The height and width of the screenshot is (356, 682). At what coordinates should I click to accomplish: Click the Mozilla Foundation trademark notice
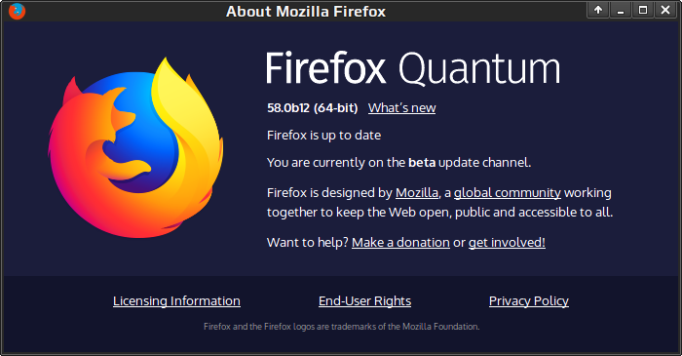[341, 327]
